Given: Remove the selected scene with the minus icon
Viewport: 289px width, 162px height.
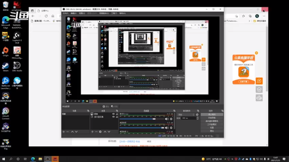Looking at the screenshot, I should 68,132.
